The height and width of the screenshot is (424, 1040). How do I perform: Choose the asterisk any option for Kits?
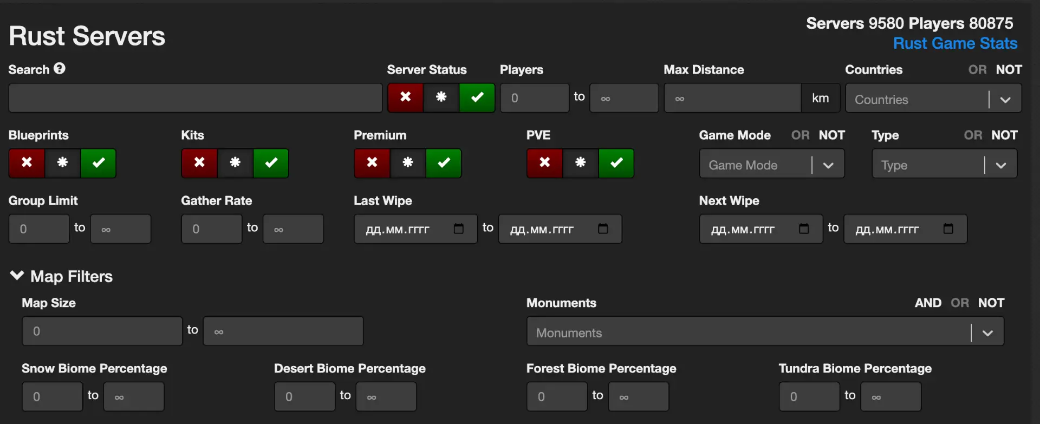click(235, 163)
